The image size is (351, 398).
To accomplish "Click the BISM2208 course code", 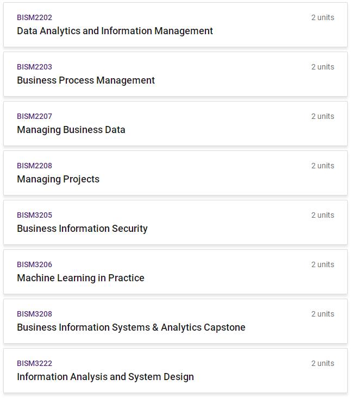I will pos(34,166).
